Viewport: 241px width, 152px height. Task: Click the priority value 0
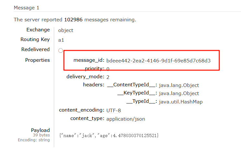point(108,69)
